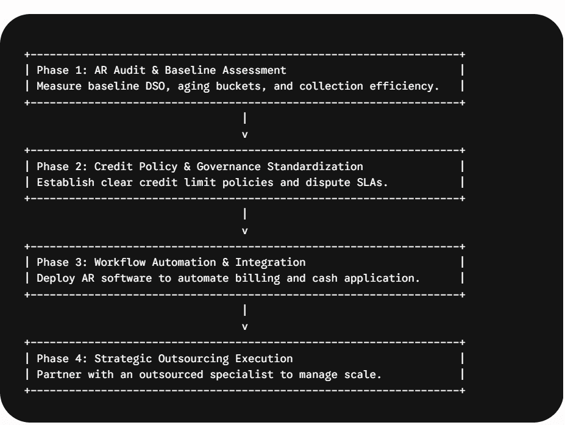Click 'collection efficiency' in Phase 1 description
The width and height of the screenshot is (565, 425).
(x=369, y=86)
